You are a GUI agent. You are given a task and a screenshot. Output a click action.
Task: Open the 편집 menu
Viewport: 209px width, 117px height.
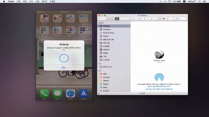[25, 1]
